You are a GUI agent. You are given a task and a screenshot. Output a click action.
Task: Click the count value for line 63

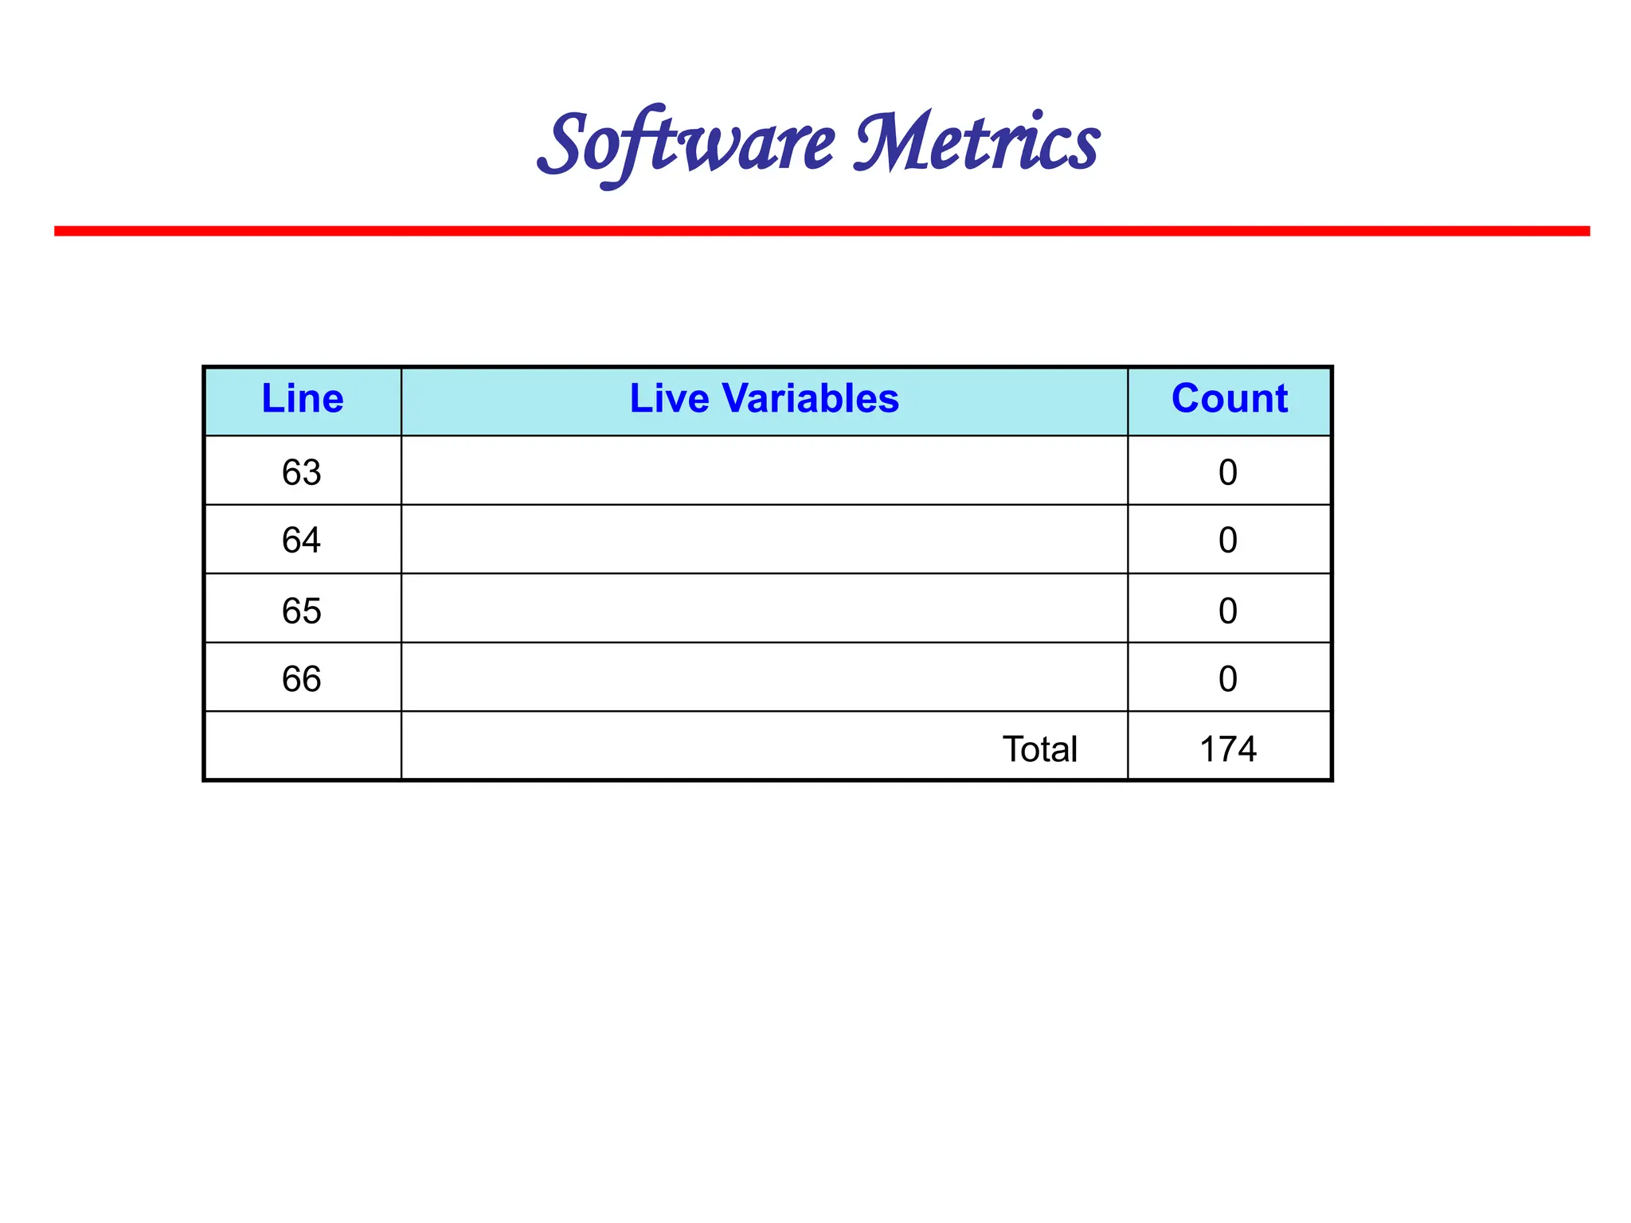[1228, 472]
